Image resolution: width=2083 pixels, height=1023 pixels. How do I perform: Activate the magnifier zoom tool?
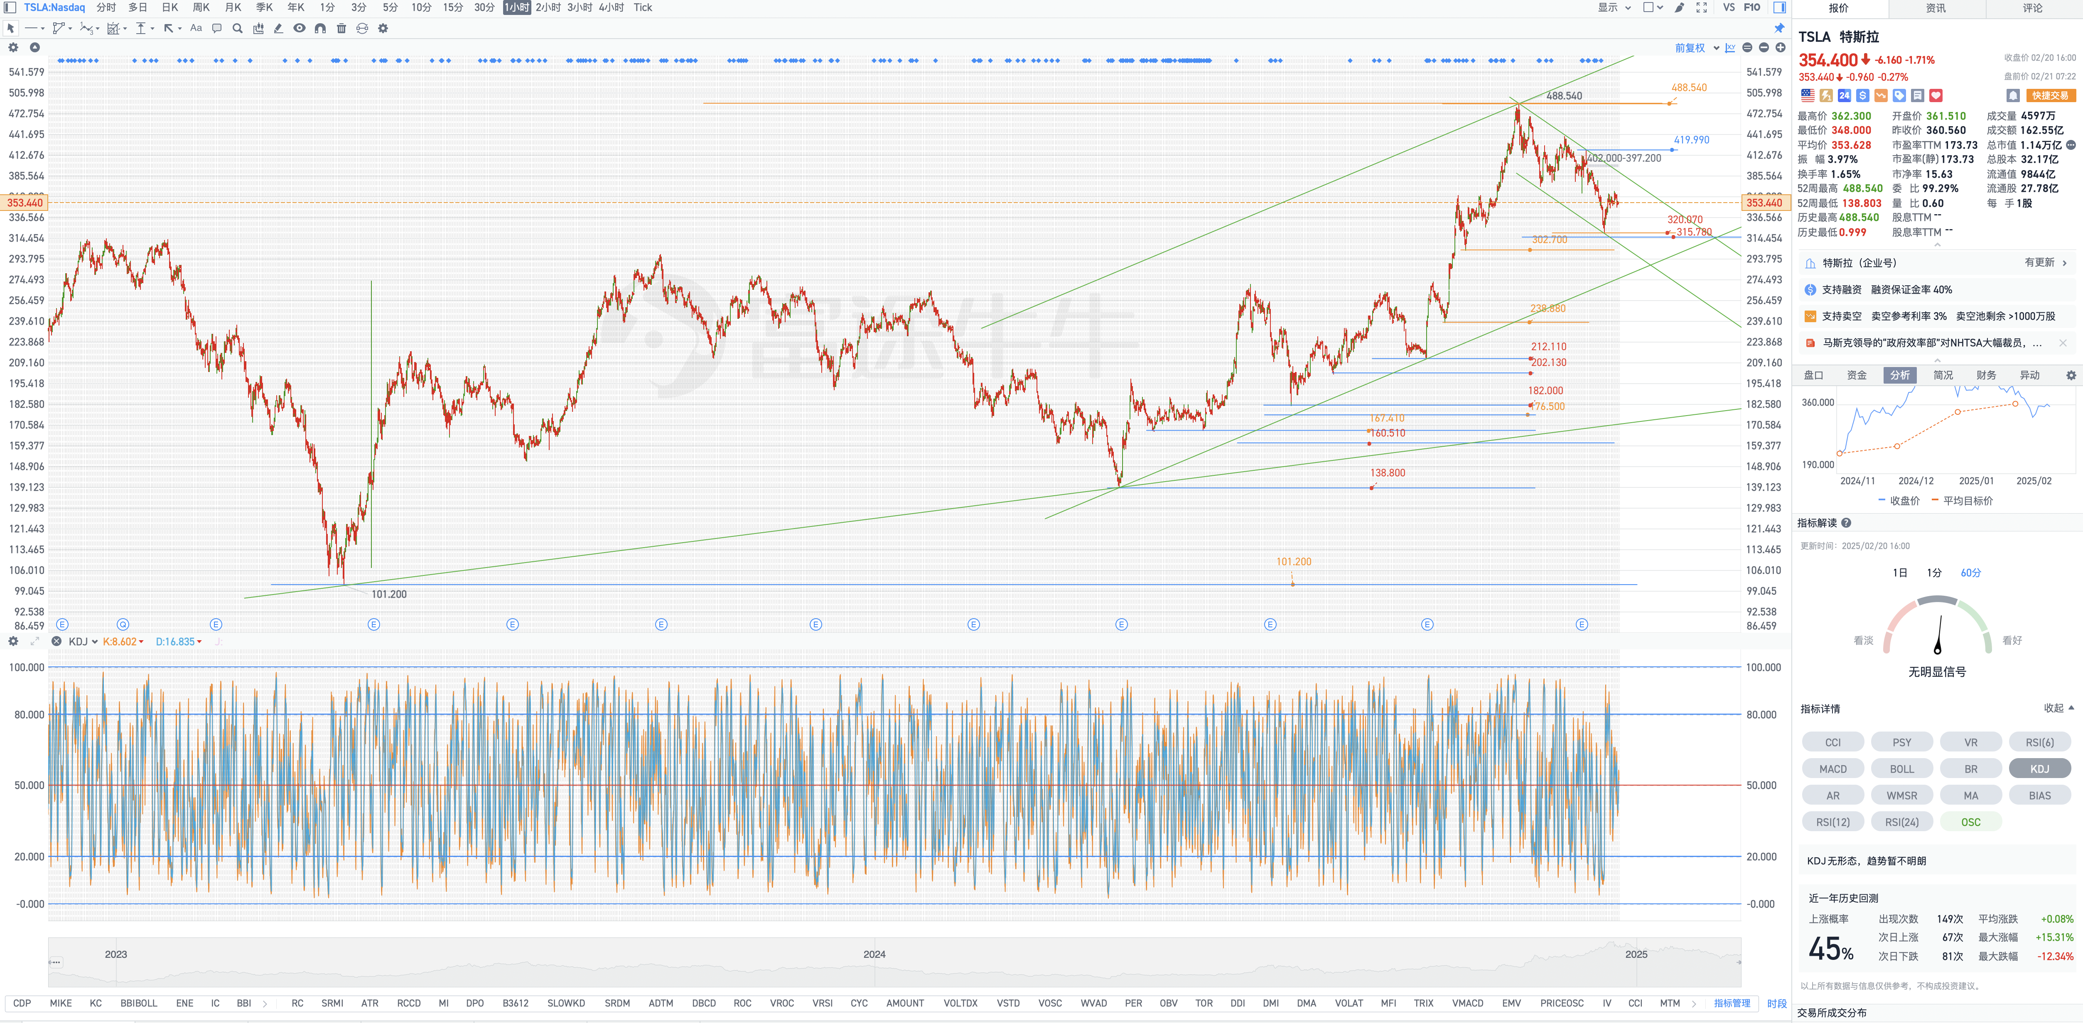(x=238, y=28)
